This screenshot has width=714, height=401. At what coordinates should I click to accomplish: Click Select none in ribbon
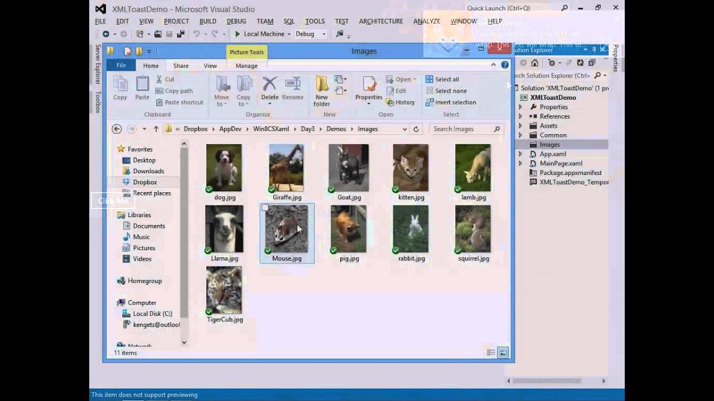[446, 91]
